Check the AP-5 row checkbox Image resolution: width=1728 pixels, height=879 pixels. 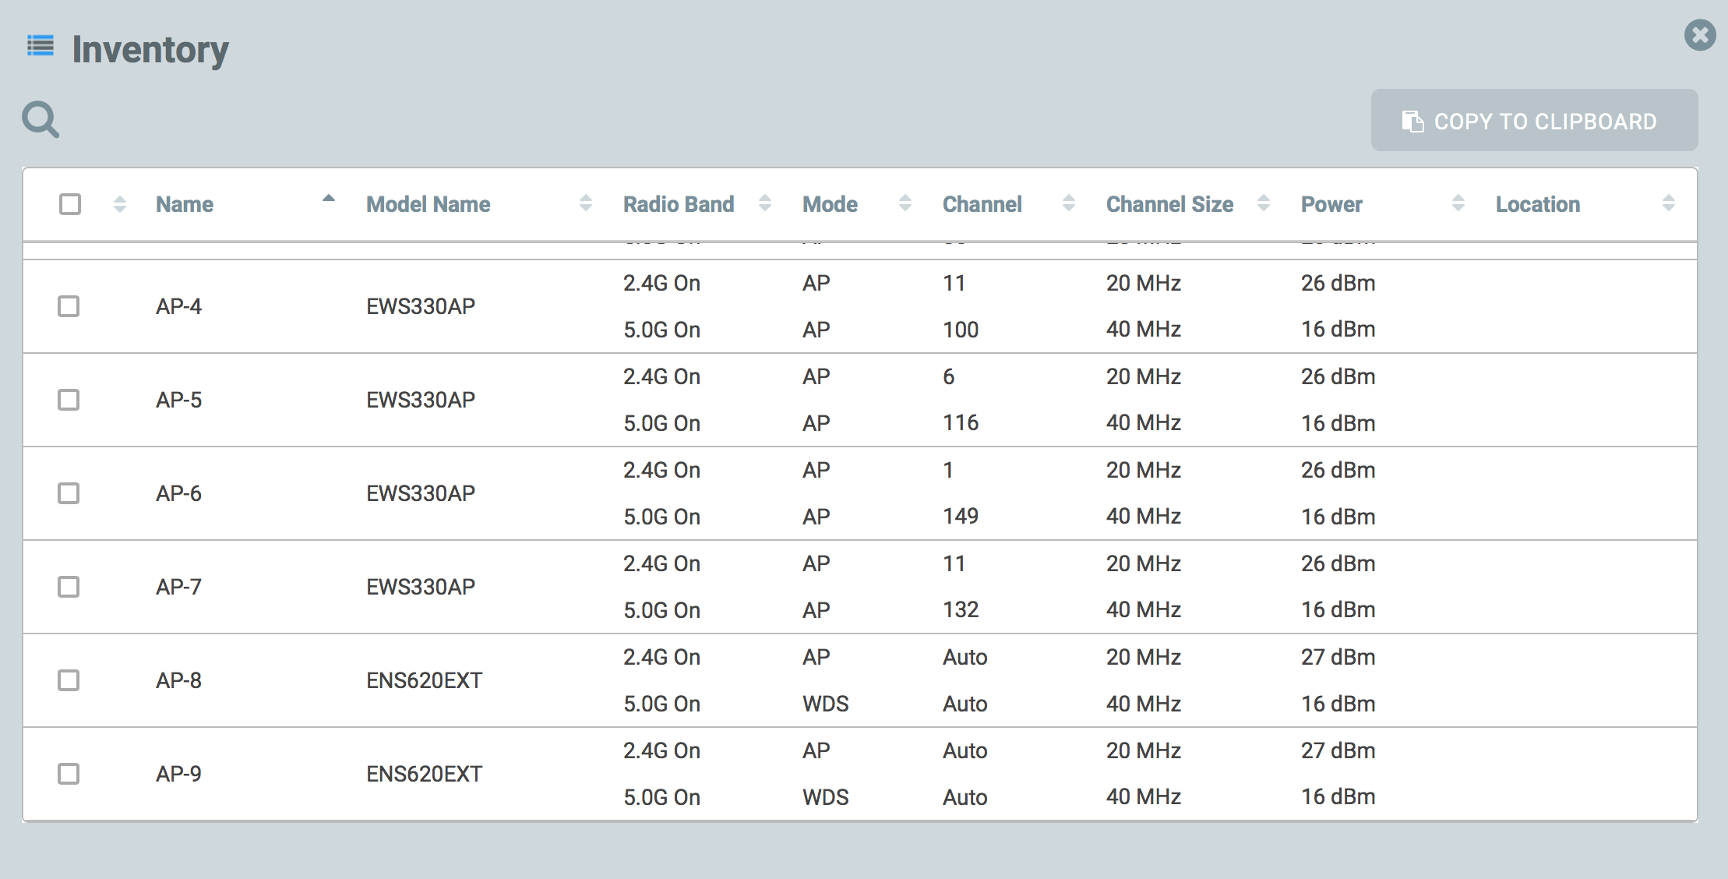(69, 400)
